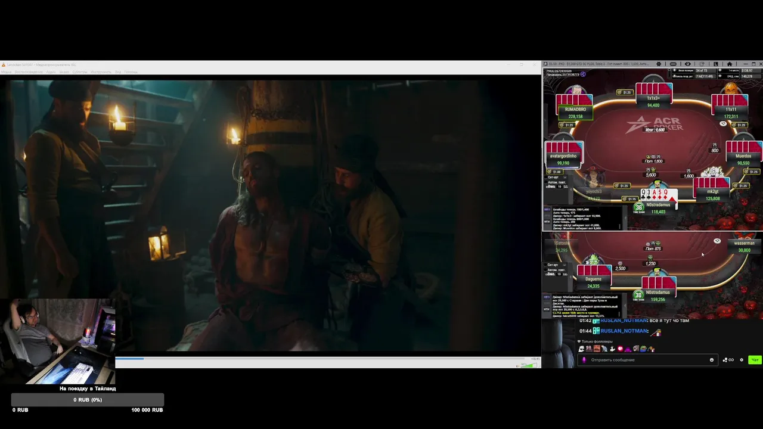Click the Итог: 9,600 total label
Image resolution: width=763 pixels, height=429 pixels.
(x=655, y=130)
